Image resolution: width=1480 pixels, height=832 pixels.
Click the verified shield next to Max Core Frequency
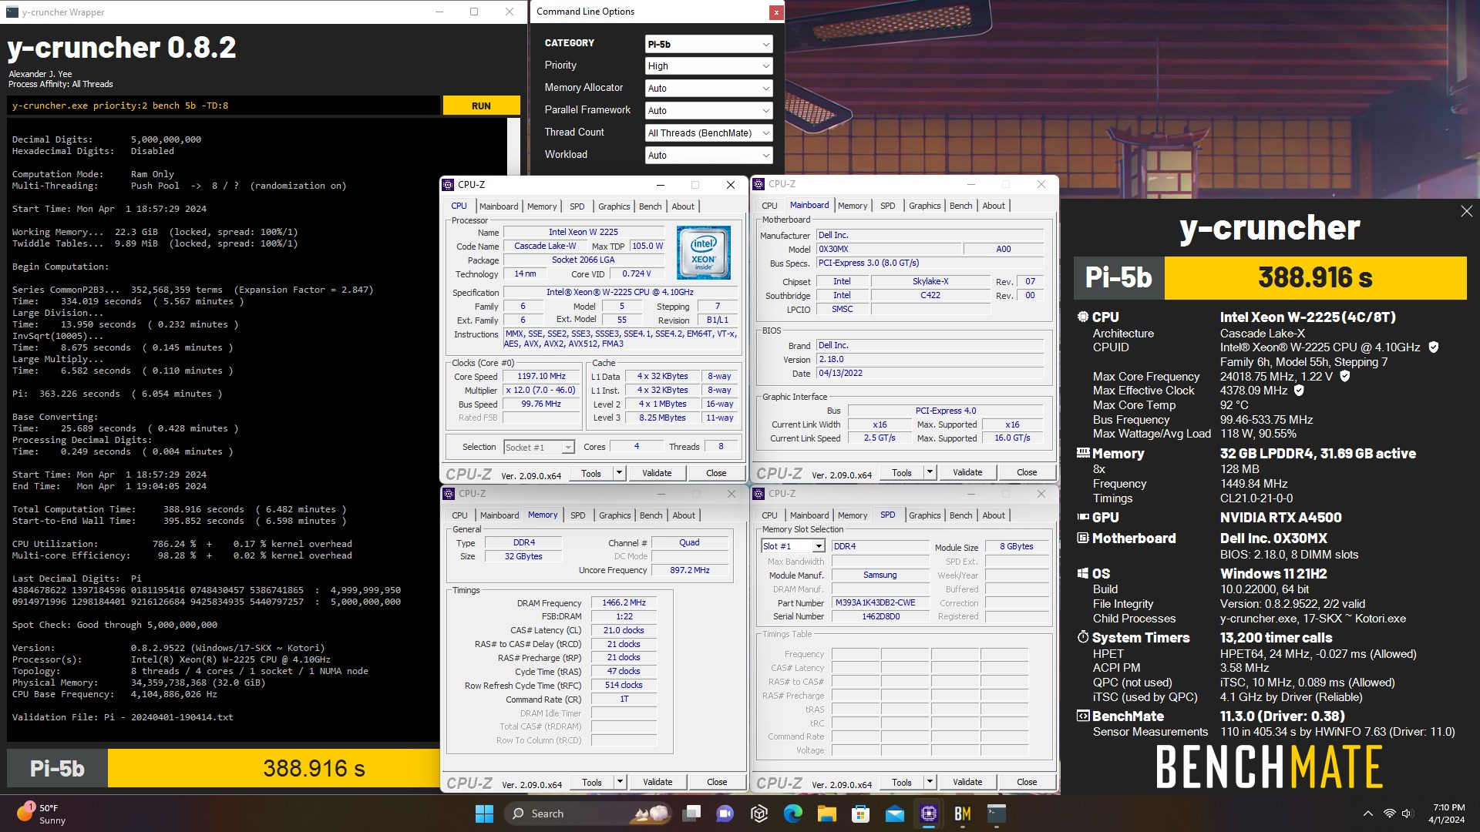click(1345, 376)
